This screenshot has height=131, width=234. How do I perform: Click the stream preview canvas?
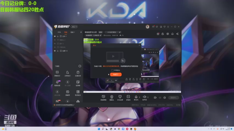point(132,65)
